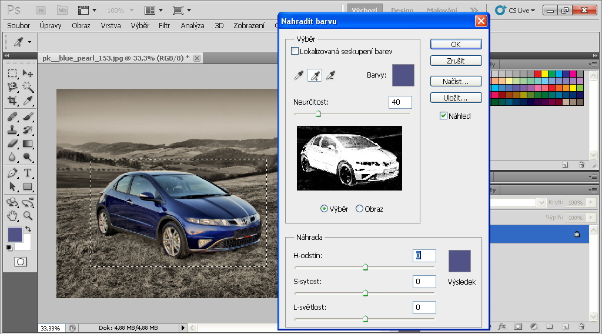Activate the Horizontal Type tool
Viewport: 602px width, 334px height.
point(28,173)
